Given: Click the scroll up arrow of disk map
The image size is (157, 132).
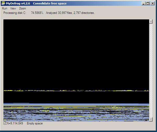Looking at the screenshot, I should tap(151, 21).
